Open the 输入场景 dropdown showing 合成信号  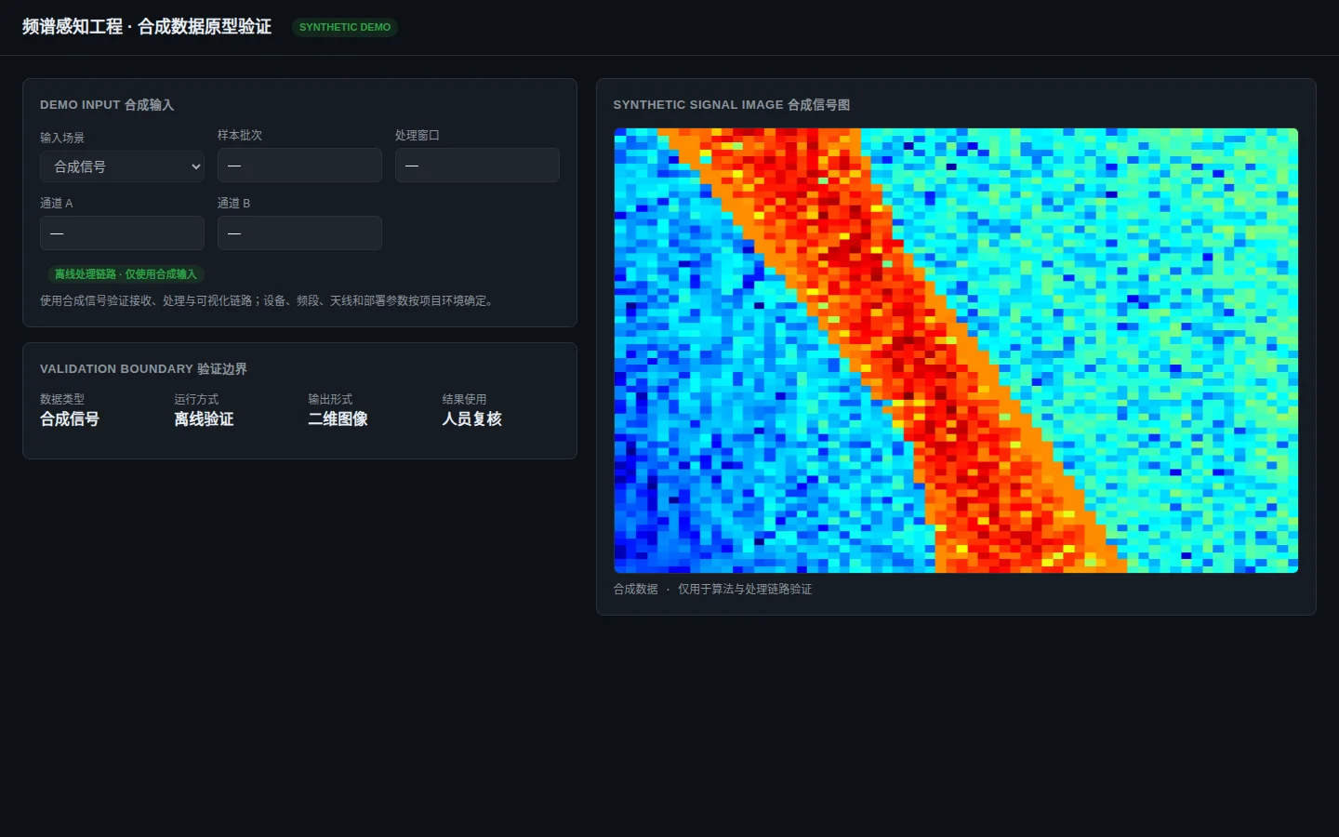click(122, 166)
